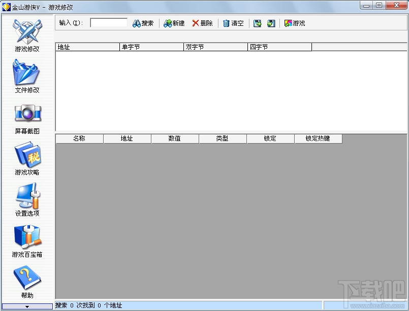This screenshot has width=409, height=311.
Task: Sort by the upper 地址 column header
Action: tap(87, 47)
